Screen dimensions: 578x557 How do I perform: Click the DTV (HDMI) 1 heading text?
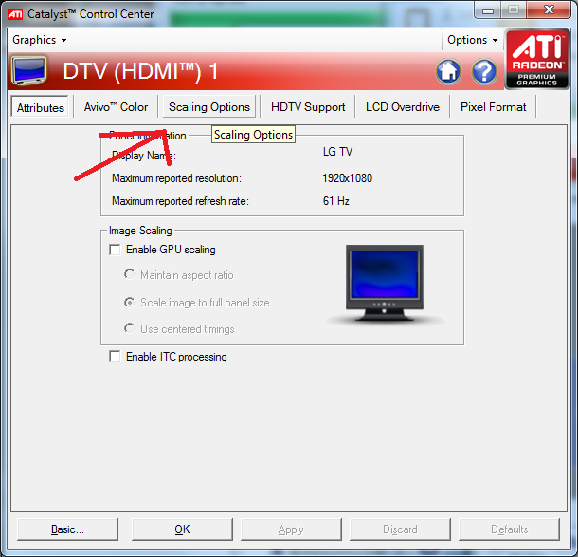pyautogui.click(x=140, y=71)
